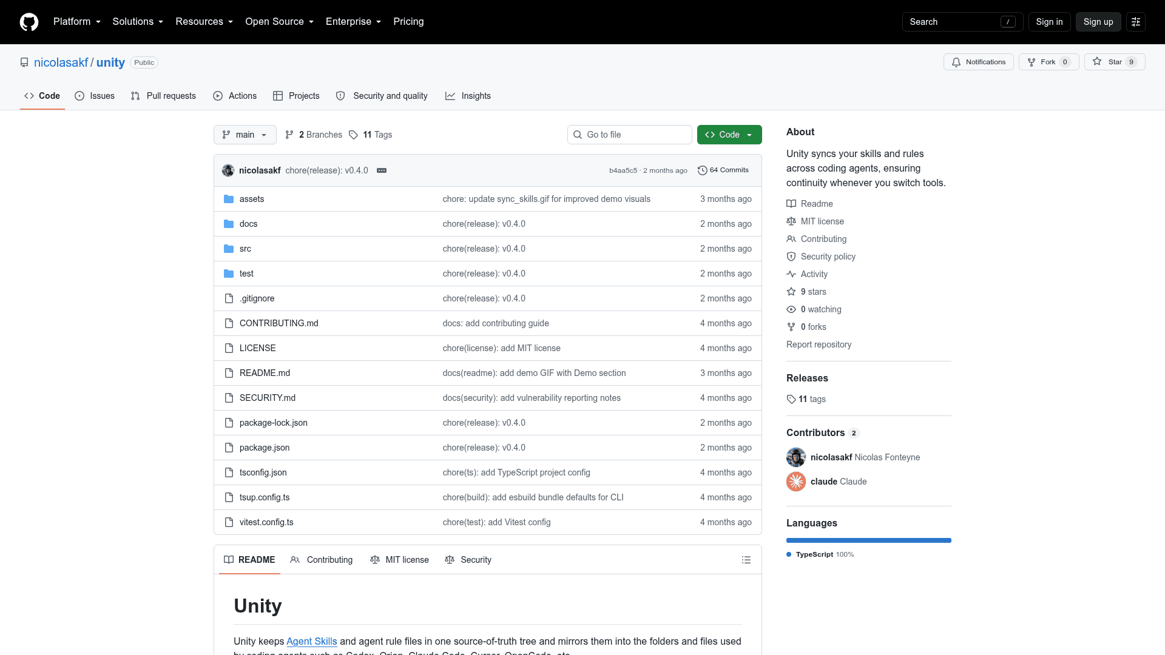Switch to the Issues tab
The image size is (1165, 655).
coord(95,96)
